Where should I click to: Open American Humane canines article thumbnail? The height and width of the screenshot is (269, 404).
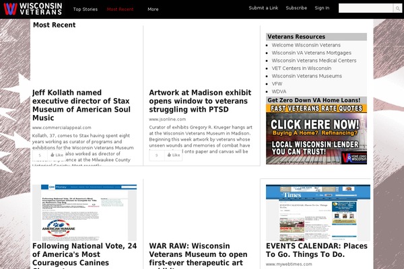pyautogui.click(x=85, y=213)
